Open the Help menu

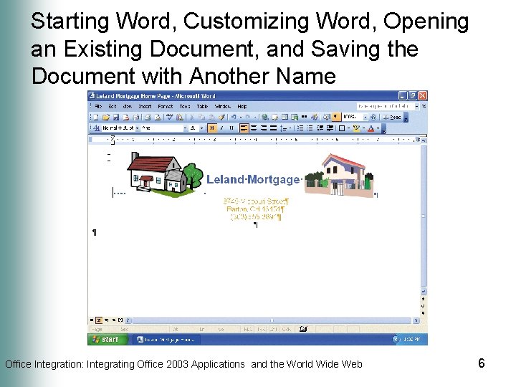[x=242, y=106]
